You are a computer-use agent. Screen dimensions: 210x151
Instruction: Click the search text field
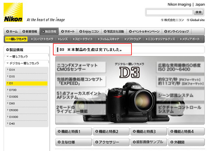click(169, 12)
